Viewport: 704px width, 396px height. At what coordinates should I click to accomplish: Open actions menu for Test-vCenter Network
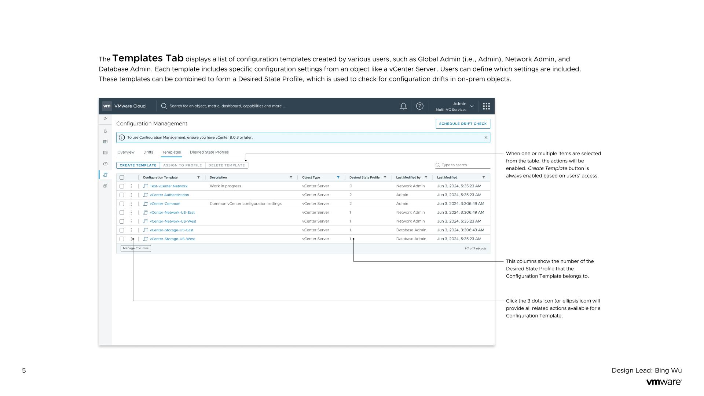tap(131, 186)
